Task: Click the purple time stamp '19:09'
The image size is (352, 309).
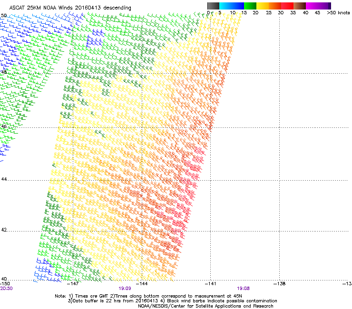Action: (125, 289)
